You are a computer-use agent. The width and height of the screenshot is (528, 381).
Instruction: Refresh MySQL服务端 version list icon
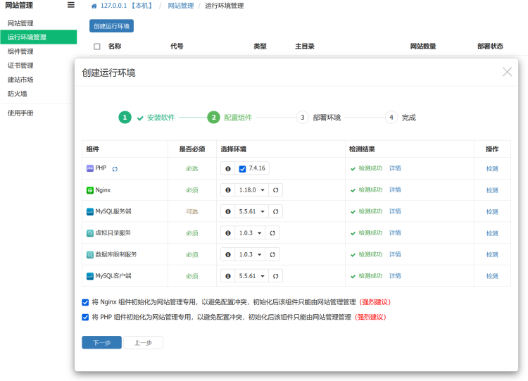pos(275,211)
